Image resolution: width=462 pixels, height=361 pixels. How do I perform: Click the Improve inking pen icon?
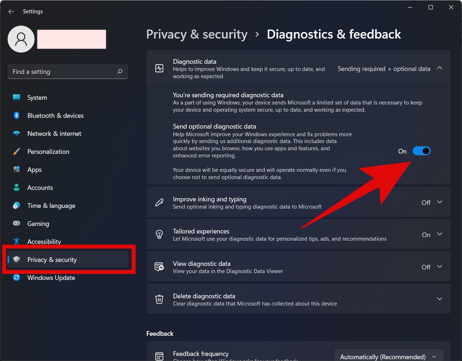coord(159,202)
